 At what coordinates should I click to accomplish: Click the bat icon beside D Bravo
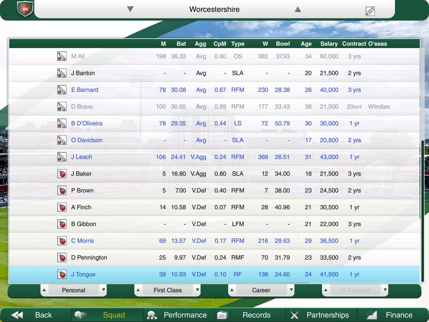point(62,107)
